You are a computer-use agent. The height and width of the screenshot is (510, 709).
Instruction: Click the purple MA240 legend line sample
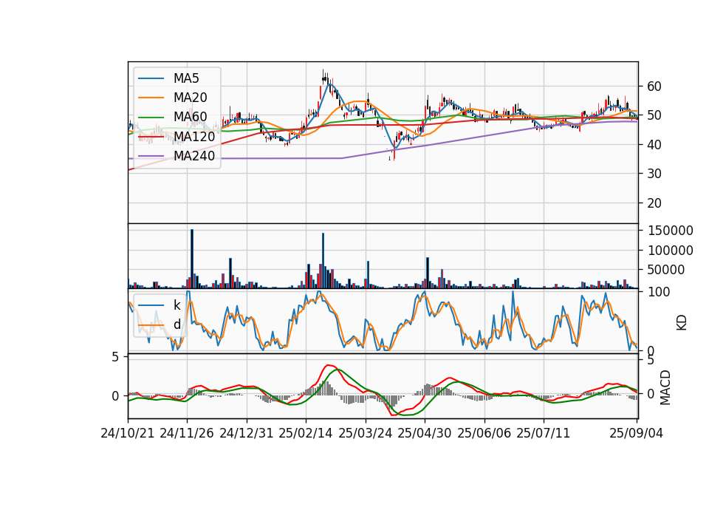[x=151, y=156]
